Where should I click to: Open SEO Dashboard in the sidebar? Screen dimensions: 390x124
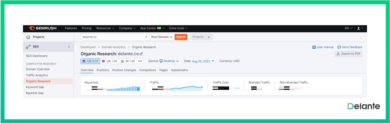(37, 56)
